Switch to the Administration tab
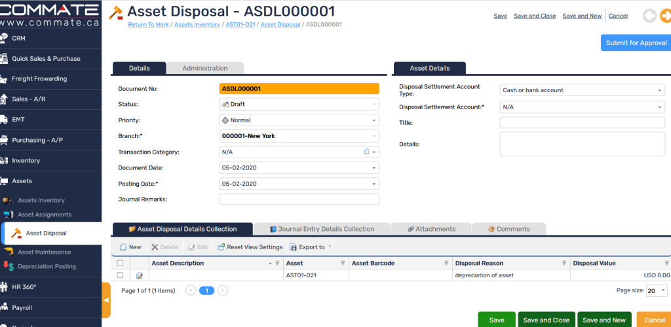The width and height of the screenshot is (671, 327). (x=205, y=68)
